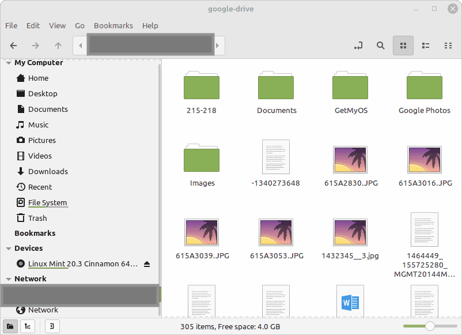Collapse the My Computer section

tap(8, 63)
